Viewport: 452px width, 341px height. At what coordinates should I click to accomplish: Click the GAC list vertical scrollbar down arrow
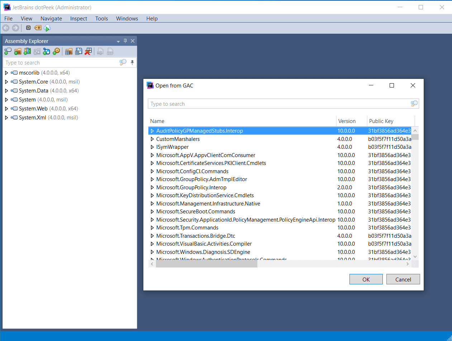(x=415, y=256)
